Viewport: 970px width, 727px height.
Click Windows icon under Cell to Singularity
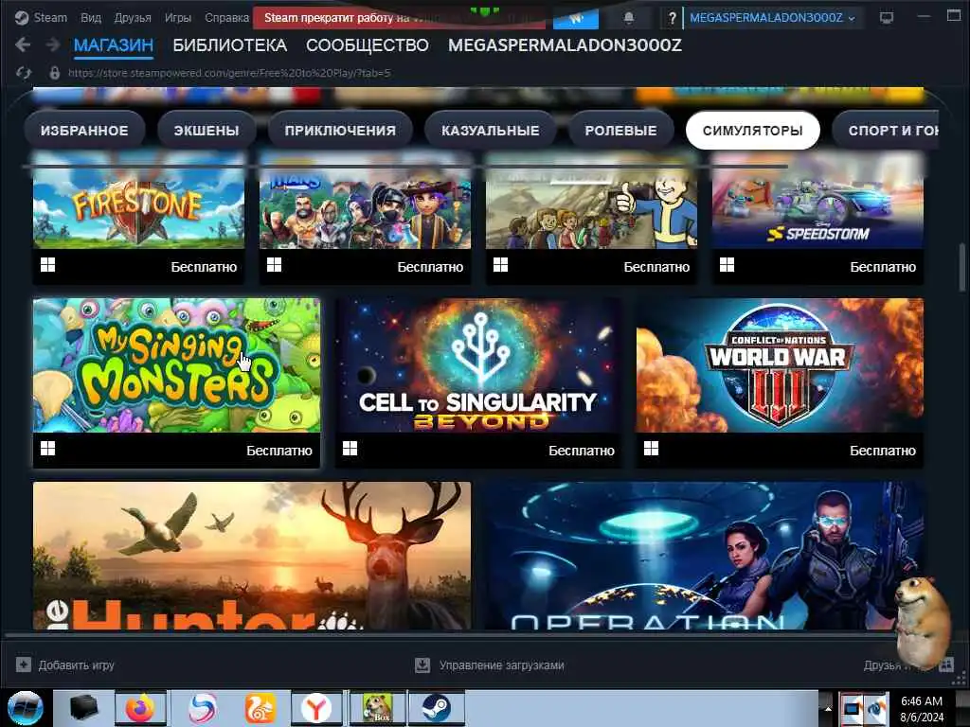(x=350, y=448)
